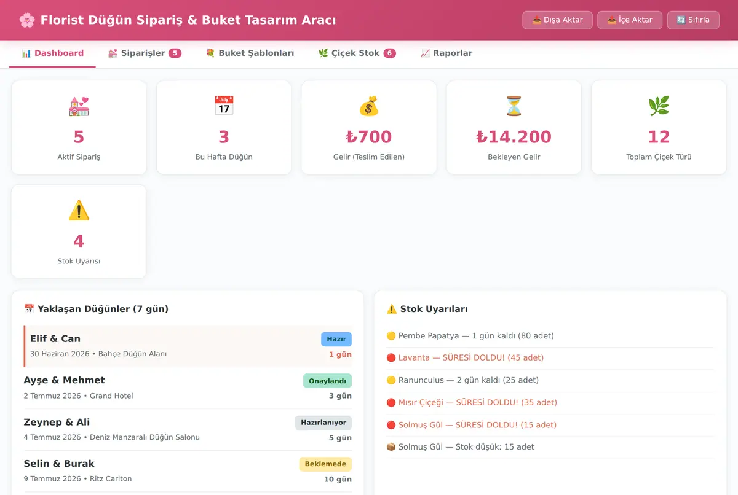Select the Elif & Can wedding name
Screen dimensions: 738x495
pyautogui.click(x=55, y=339)
